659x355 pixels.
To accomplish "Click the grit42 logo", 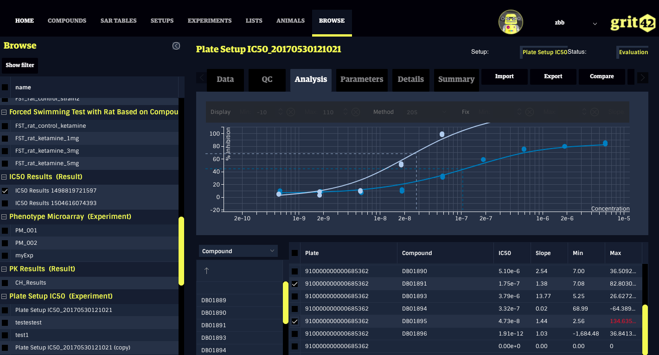I will (x=632, y=22).
